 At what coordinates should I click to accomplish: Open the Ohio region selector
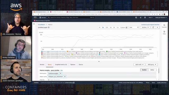151,17
